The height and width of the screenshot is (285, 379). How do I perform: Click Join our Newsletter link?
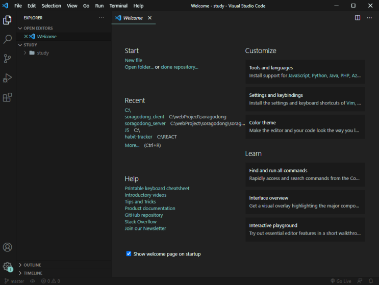pyautogui.click(x=145, y=228)
